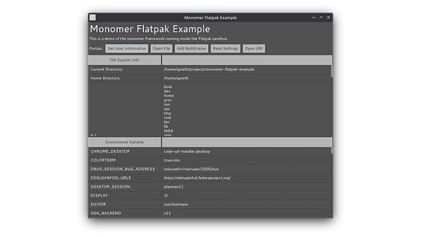Image resolution: width=421 pixels, height=237 pixels.
Task: Select the CHROME_DESKTOP variable name
Action: click(110, 151)
